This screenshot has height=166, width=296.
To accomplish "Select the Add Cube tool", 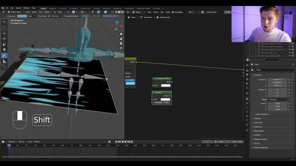I will click(x=4, y=67).
